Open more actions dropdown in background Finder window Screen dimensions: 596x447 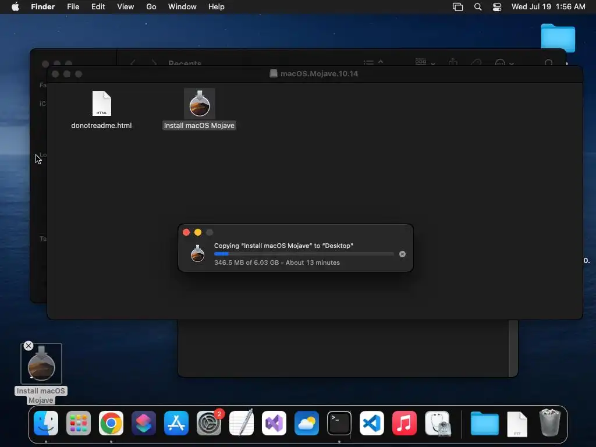coord(505,63)
